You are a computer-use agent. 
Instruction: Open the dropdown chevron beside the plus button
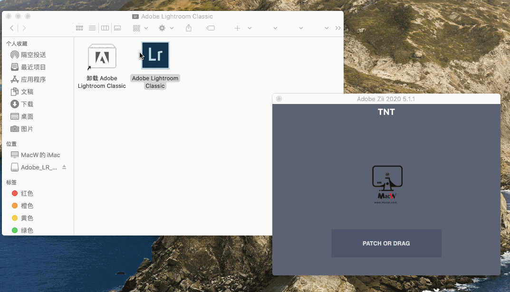click(250, 28)
